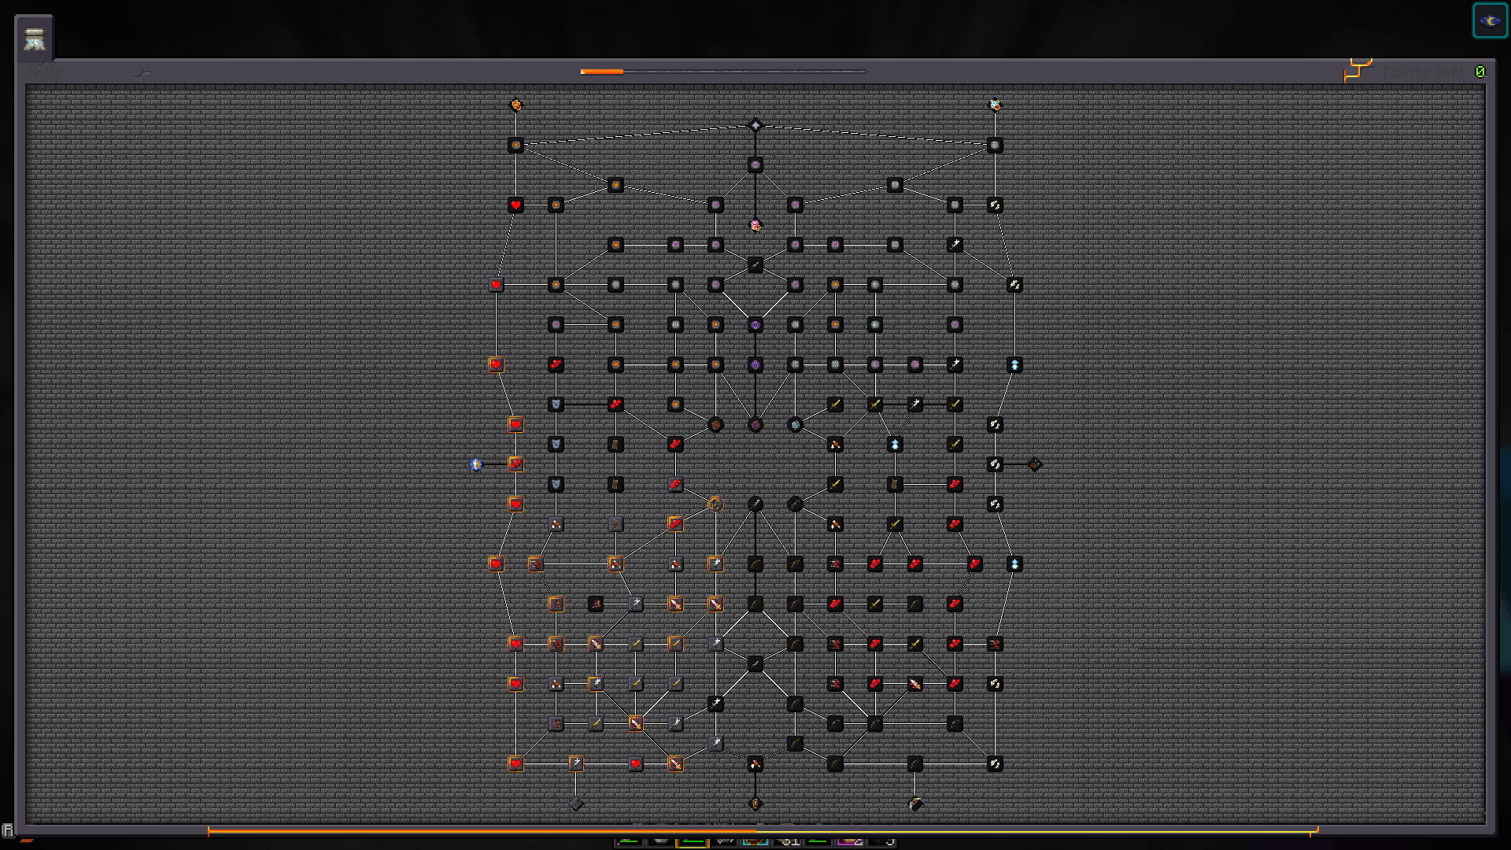This screenshot has width=1511, height=850.
Task: Select the lower purple eye node
Action: pyautogui.click(x=755, y=365)
